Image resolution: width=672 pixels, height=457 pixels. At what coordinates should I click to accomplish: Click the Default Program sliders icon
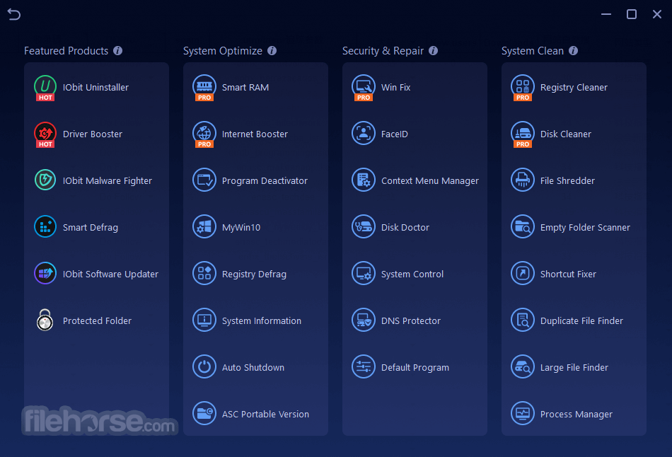[x=364, y=367]
